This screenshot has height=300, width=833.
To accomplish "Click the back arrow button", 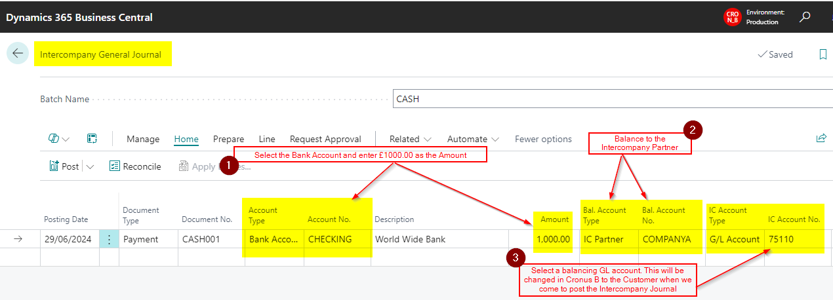I will coord(18,54).
